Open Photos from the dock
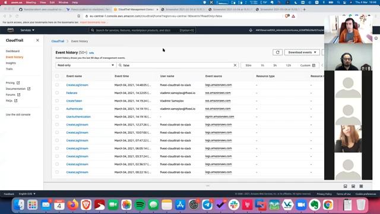The width and height of the screenshot is (380, 214). [126, 205]
